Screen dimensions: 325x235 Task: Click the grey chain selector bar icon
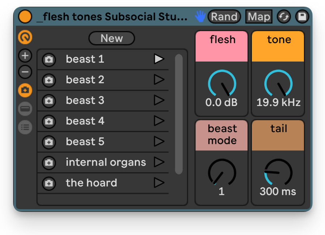[25, 109]
